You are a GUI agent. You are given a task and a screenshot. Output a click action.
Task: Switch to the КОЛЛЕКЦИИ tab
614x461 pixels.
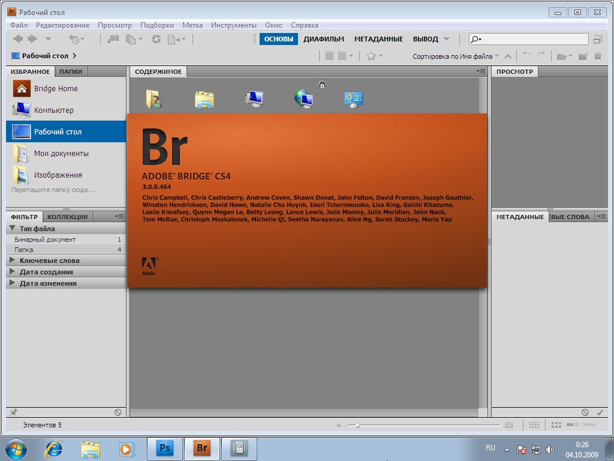67,217
